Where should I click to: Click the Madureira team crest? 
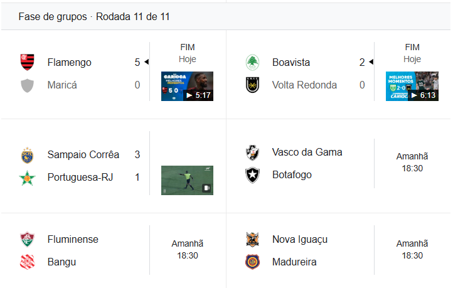(252, 262)
